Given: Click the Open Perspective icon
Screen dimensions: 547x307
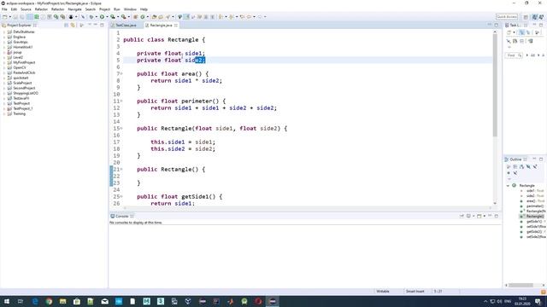Looking at the screenshot, I should pos(526,17).
